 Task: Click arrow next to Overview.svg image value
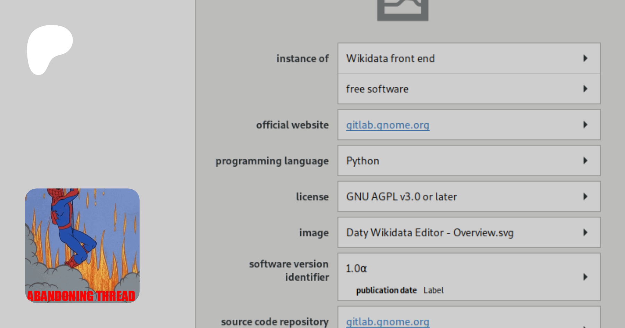coord(585,233)
